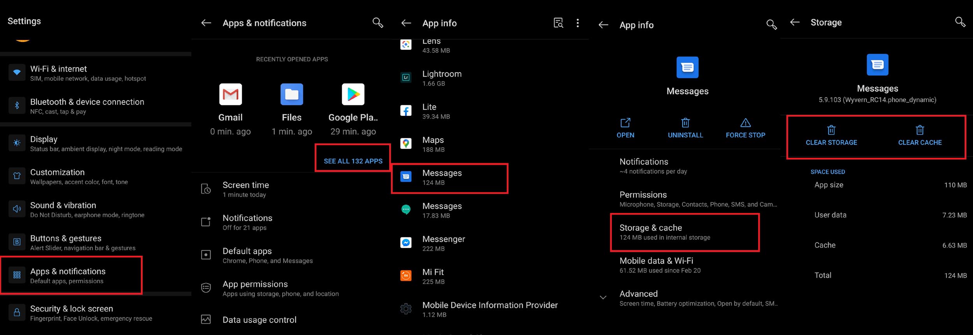The height and width of the screenshot is (335, 973).
Task: Tap the Buttons & gestures icon
Action: [x=17, y=242]
